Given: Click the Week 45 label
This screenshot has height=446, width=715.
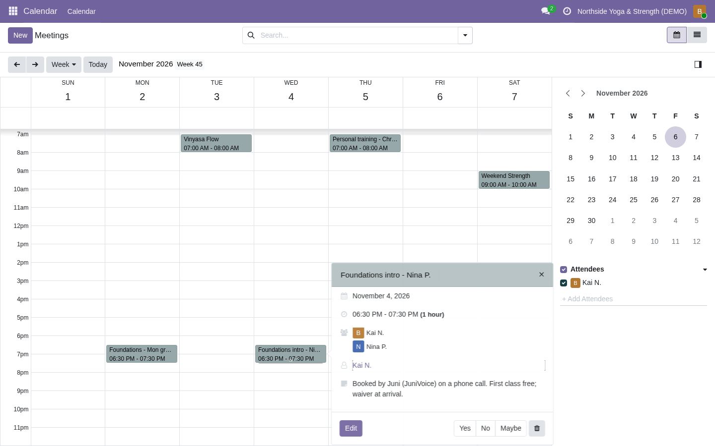Looking at the screenshot, I should 190,64.
